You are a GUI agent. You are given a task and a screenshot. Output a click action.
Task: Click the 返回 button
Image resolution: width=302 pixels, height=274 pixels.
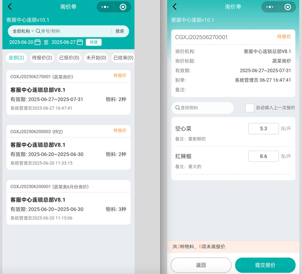[201, 265]
